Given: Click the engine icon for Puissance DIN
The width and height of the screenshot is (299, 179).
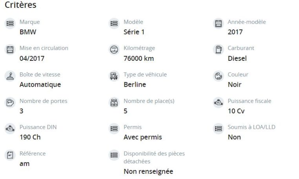Looking at the screenshot, I should coord(10,129).
